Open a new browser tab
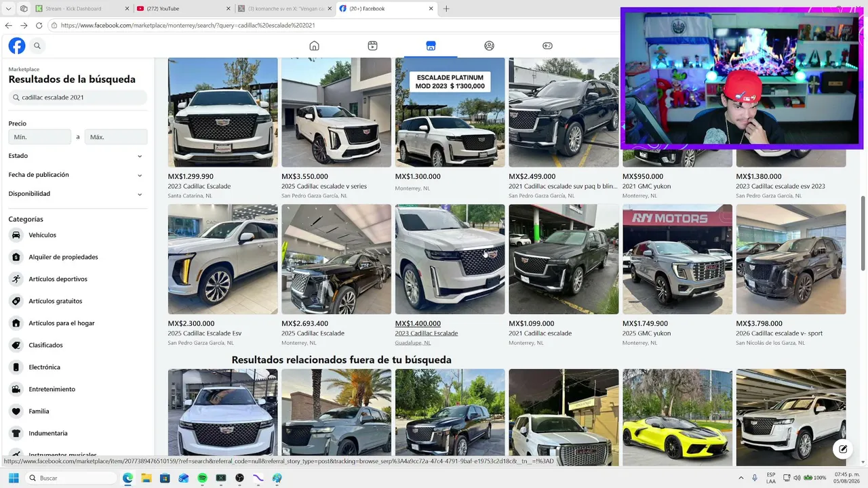The width and height of the screenshot is (868, 488). (x=446, y=9)
